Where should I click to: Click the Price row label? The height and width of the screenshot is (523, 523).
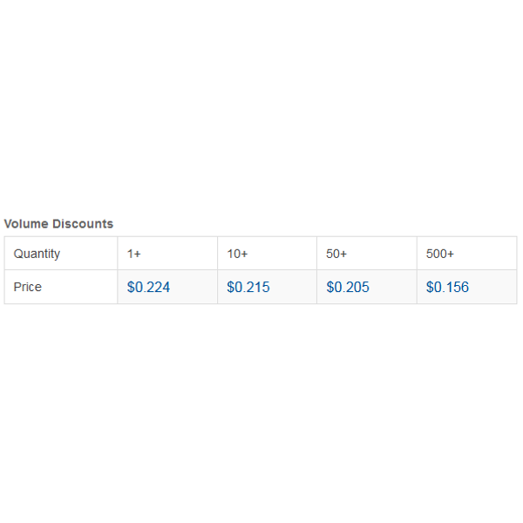click(x=28, y=287)
